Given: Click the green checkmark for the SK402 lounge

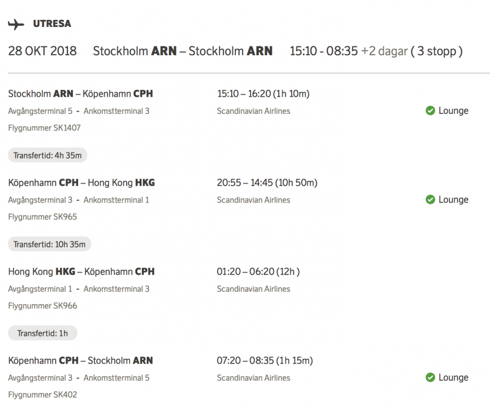Looking at the screenshot, I should tap(430, 378).
